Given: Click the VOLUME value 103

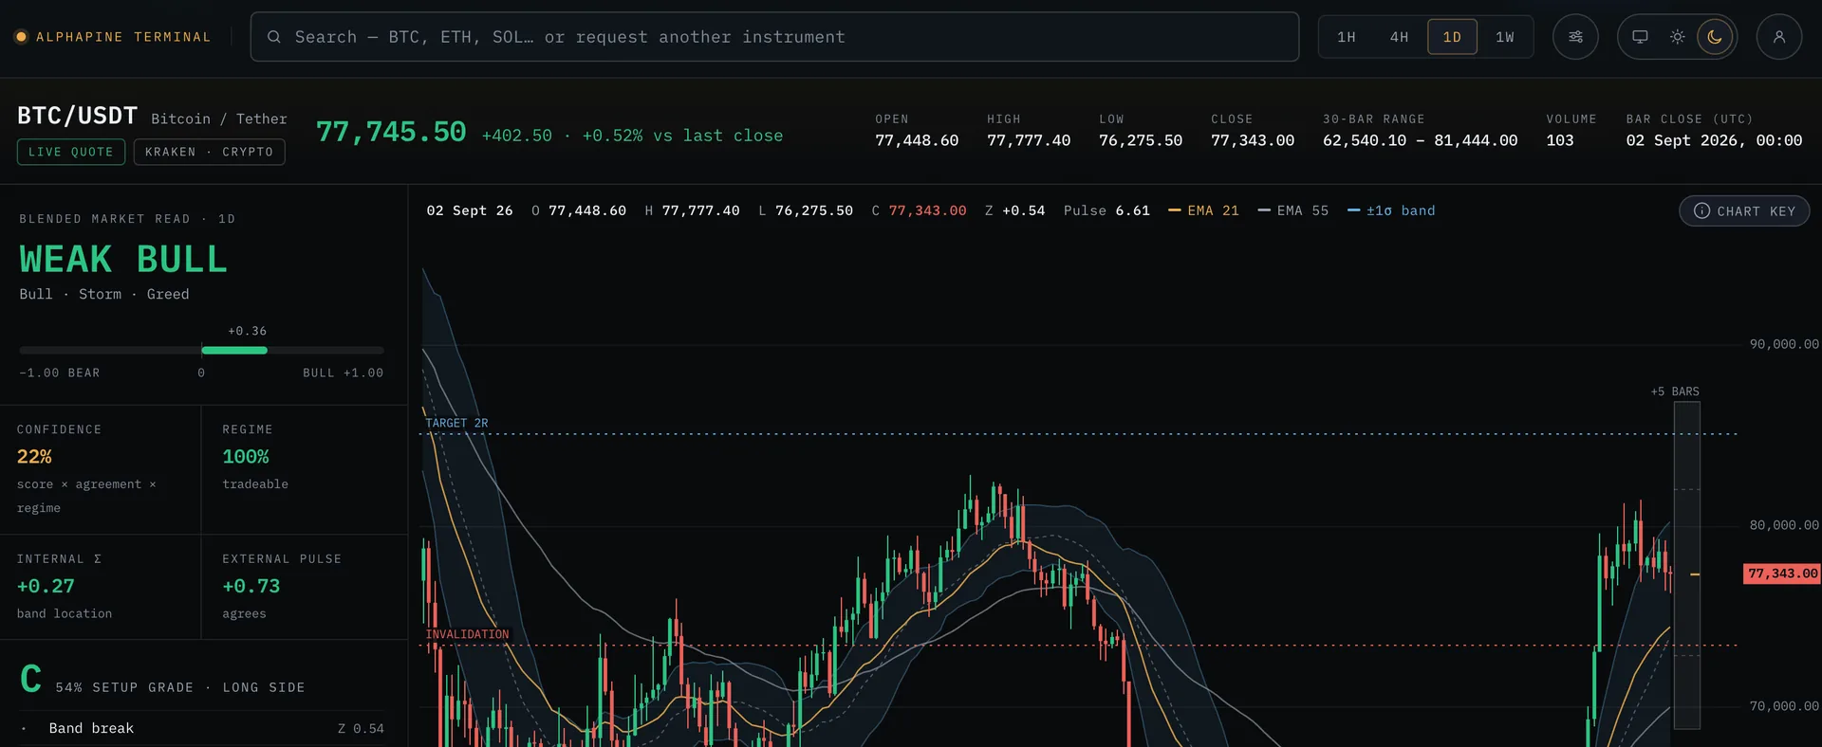Looking at the screenshot, I should click(x=1560, y=140).
